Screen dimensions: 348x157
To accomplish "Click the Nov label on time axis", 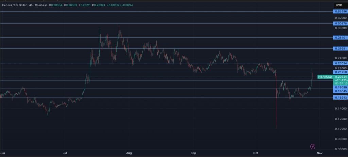I will 319,153.
